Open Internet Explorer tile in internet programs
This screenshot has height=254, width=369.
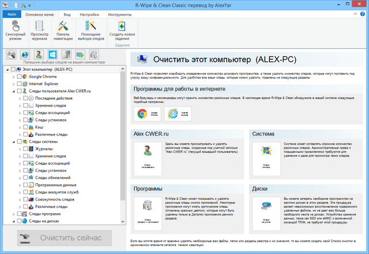point(178,114)
